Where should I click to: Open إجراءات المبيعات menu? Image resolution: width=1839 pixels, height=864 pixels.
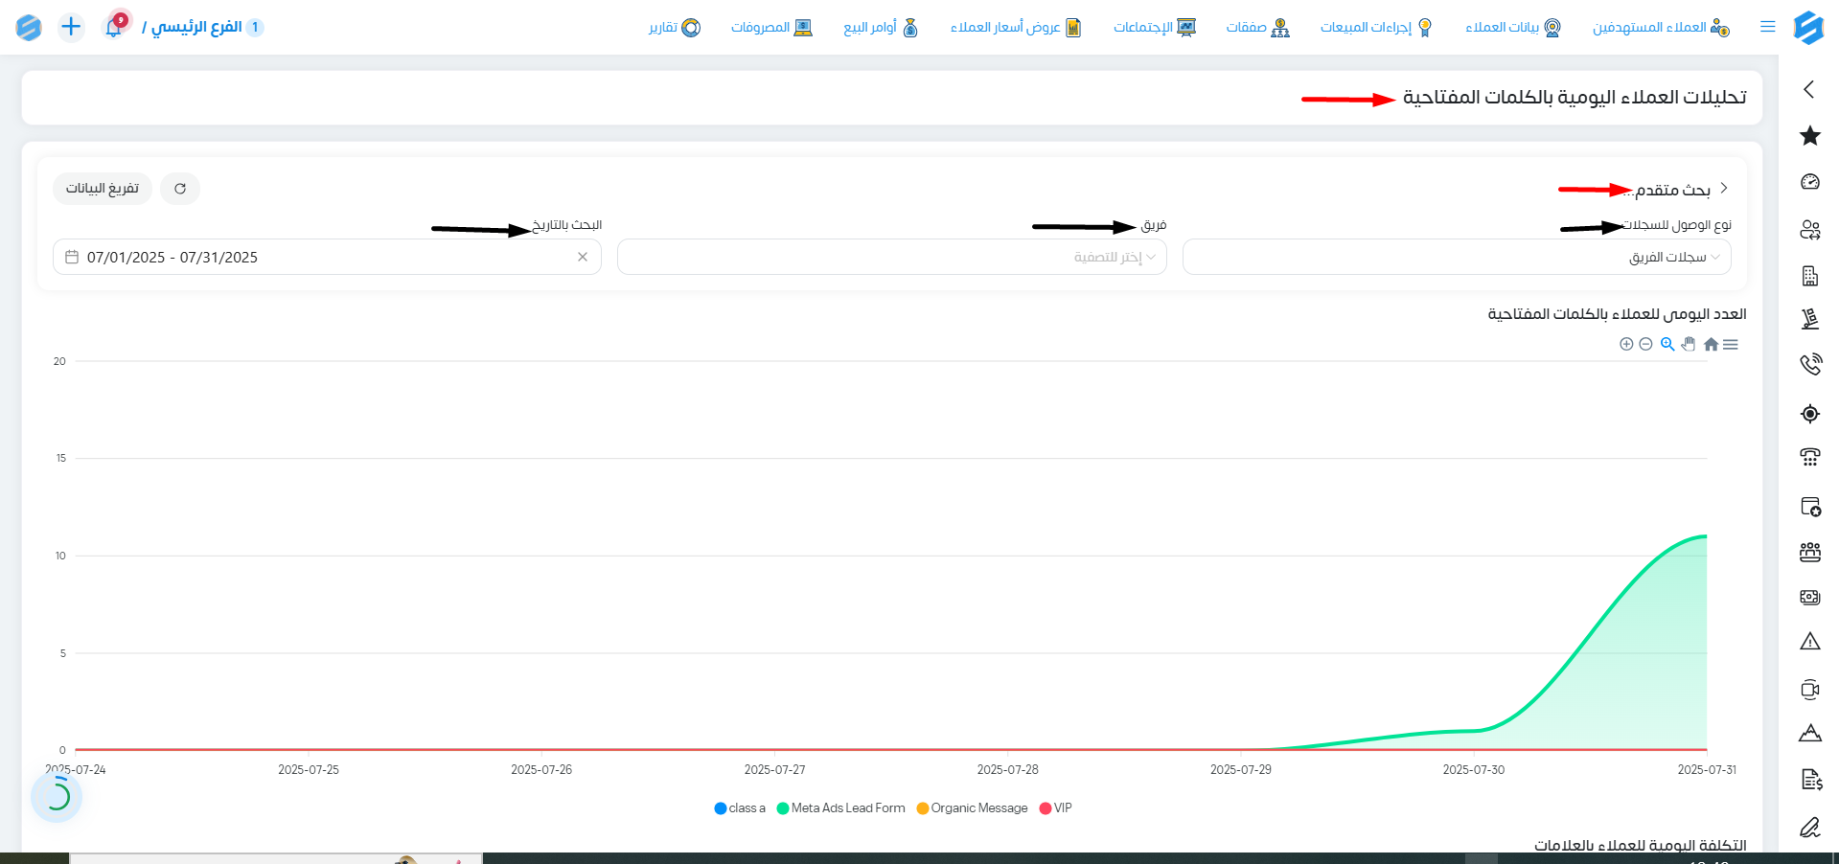1376,27
